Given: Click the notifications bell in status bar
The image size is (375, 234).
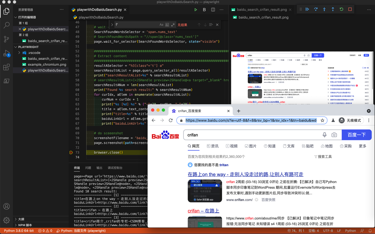Looking at the screenshot, I should pyautogui.click(x=370, y=231).
